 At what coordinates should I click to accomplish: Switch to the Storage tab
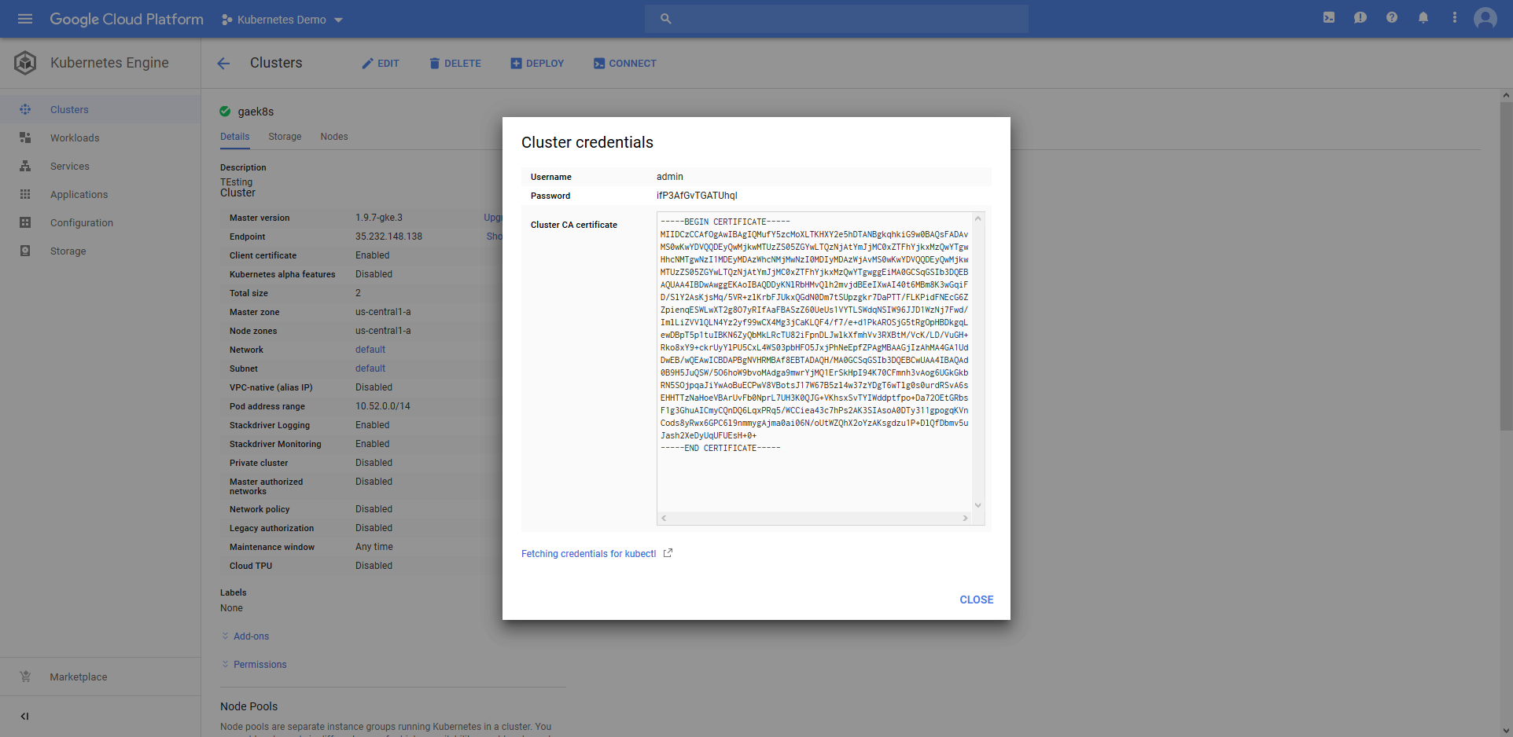point(285,137)
